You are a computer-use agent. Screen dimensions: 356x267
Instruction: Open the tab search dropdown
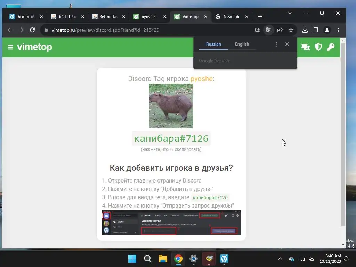point(290,13)
